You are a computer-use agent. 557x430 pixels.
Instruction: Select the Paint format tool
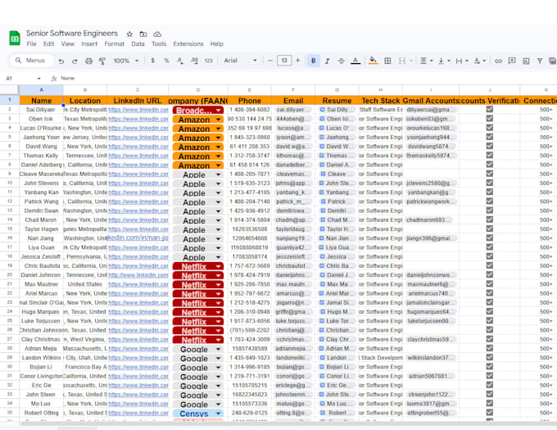coord(102,61)
